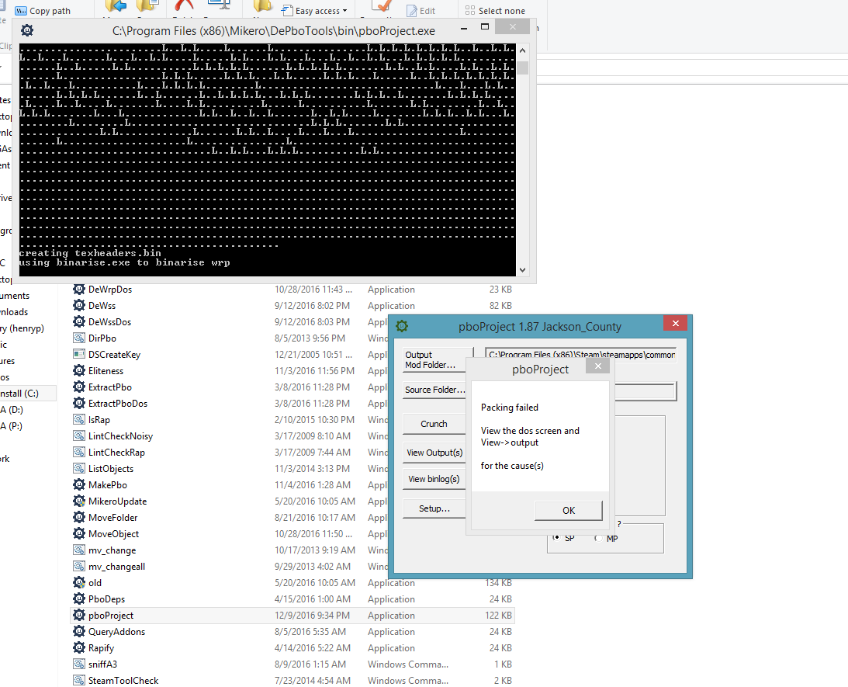This screenshot has height=687, width=848.
Task: Click the output mod folder path field
Action: point(580,354)
